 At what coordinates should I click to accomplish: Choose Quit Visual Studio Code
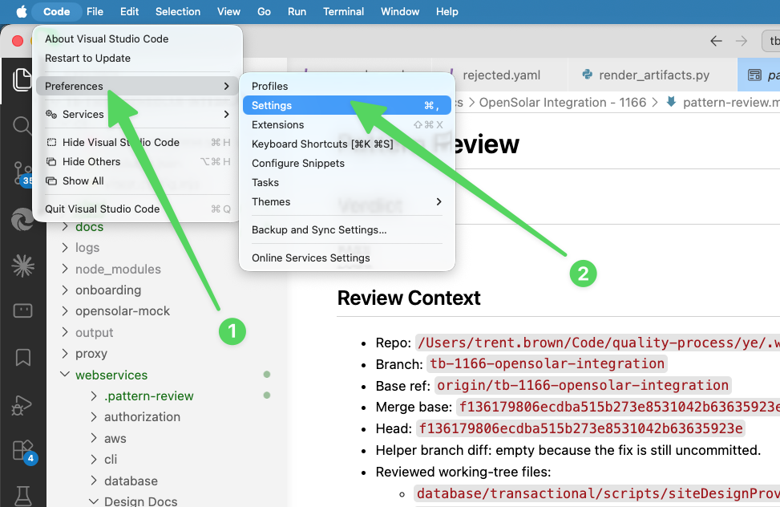pyautogui.click(x=137, y=209)
